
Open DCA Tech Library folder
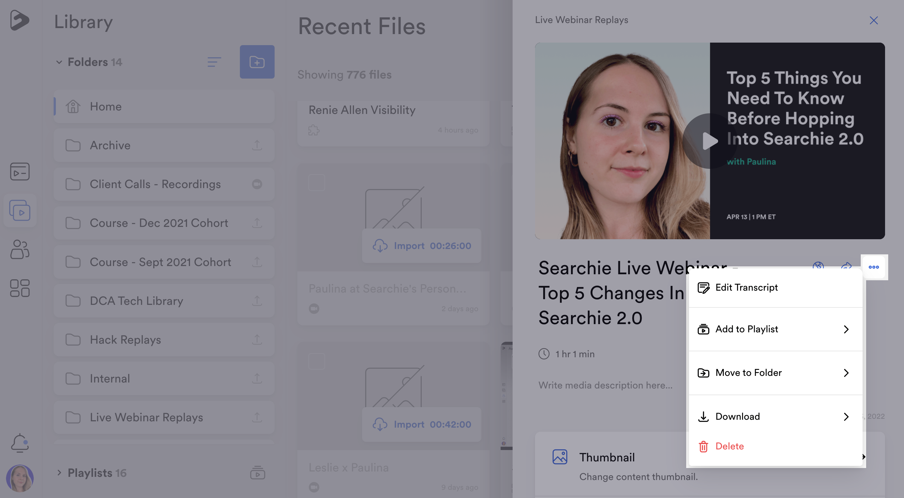point(164,301)
